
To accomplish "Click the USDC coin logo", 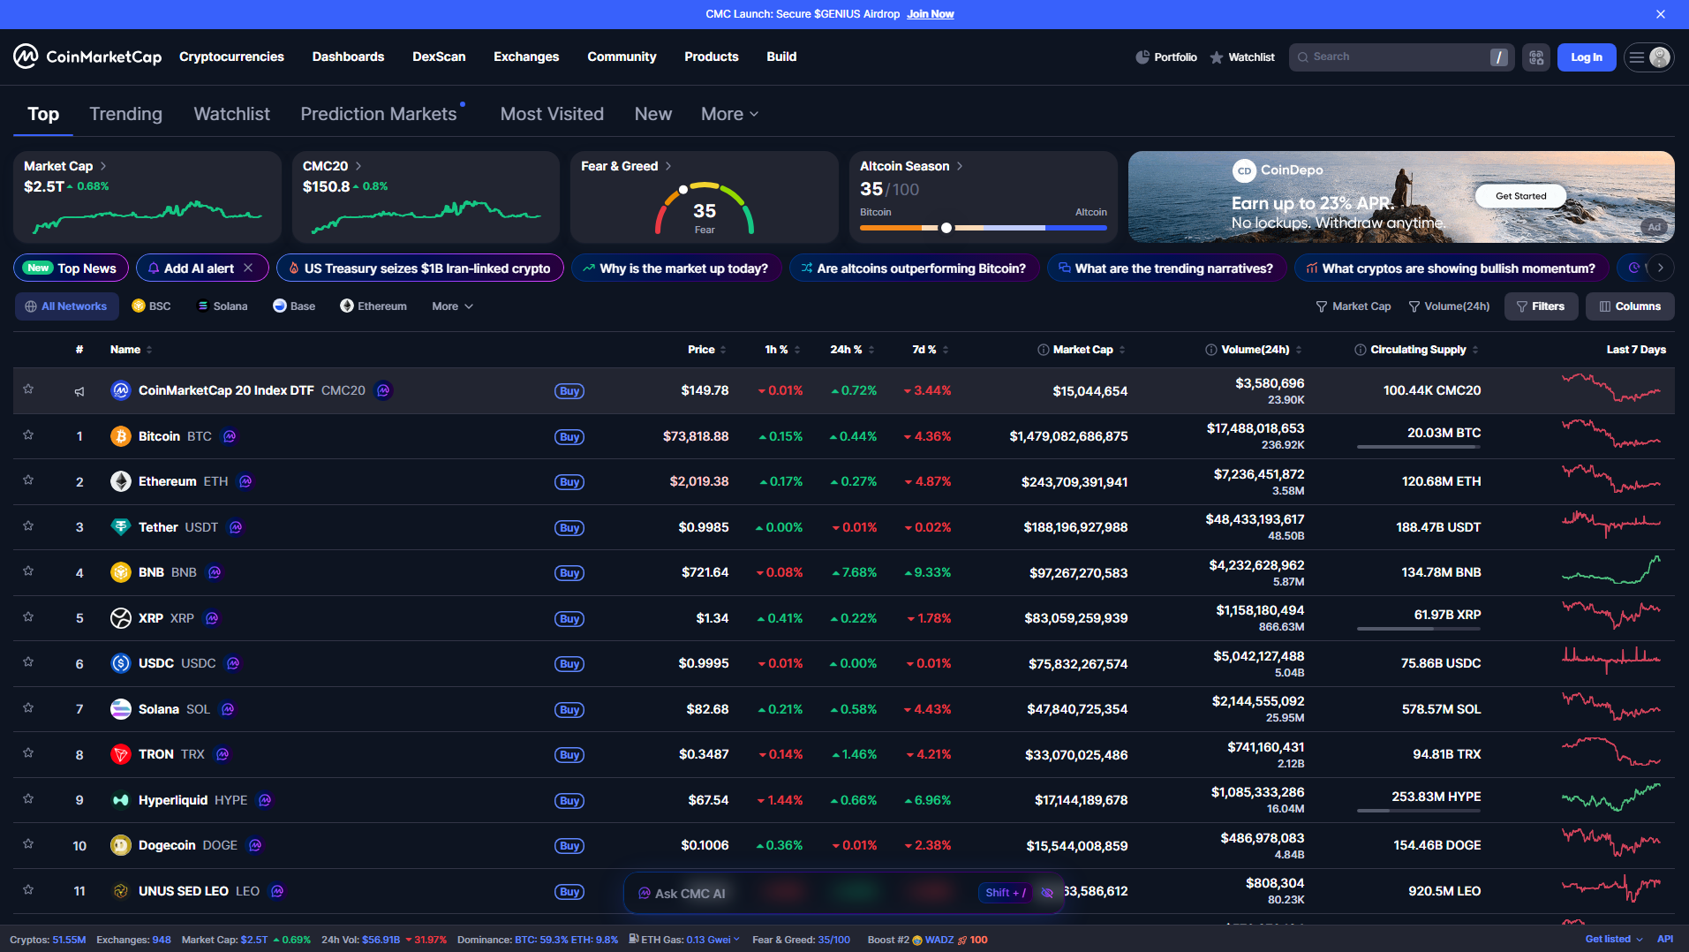I will (x=121, y=663).
